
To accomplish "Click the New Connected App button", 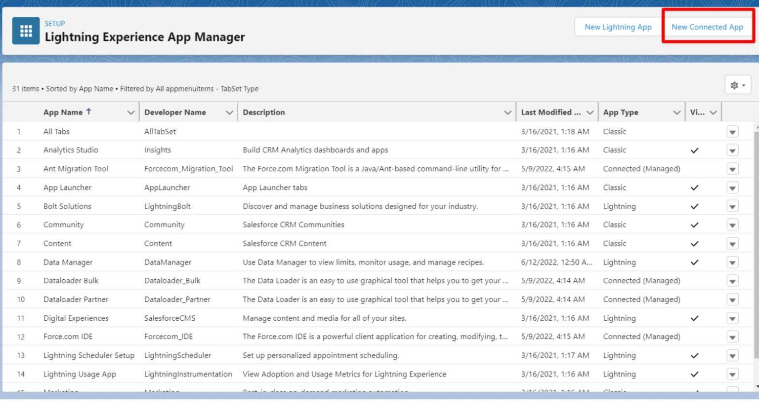I will coord(707,27).
